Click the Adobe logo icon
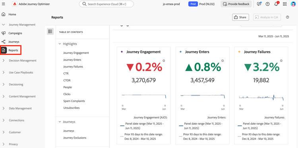Screen dimensions: 298x148 coord(15,4)
